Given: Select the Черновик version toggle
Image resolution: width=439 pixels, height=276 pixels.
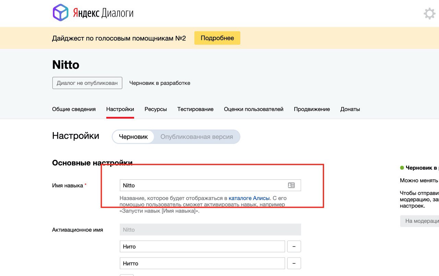Looking at the screenshot, I should [x=133, y=137].
